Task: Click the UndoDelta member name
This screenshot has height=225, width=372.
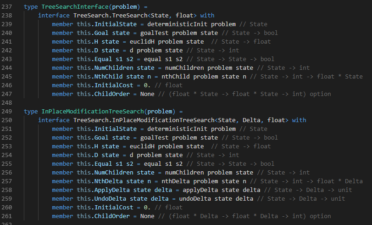Action: click(112, 199)
